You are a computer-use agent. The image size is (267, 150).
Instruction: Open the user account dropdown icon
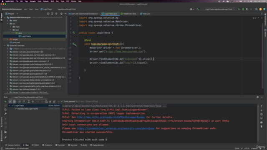[x=192, y=9]
